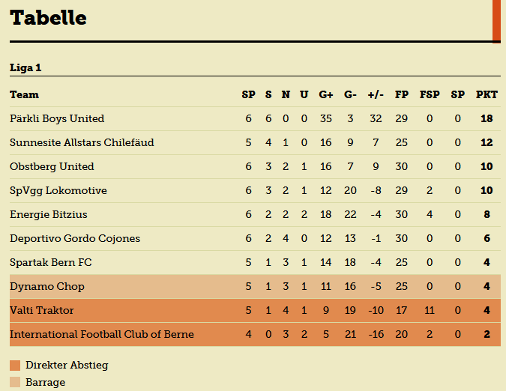Click the Deportivo Gordo Cojones row
This screenshot has width=506, height=391.
pos(255,238)
